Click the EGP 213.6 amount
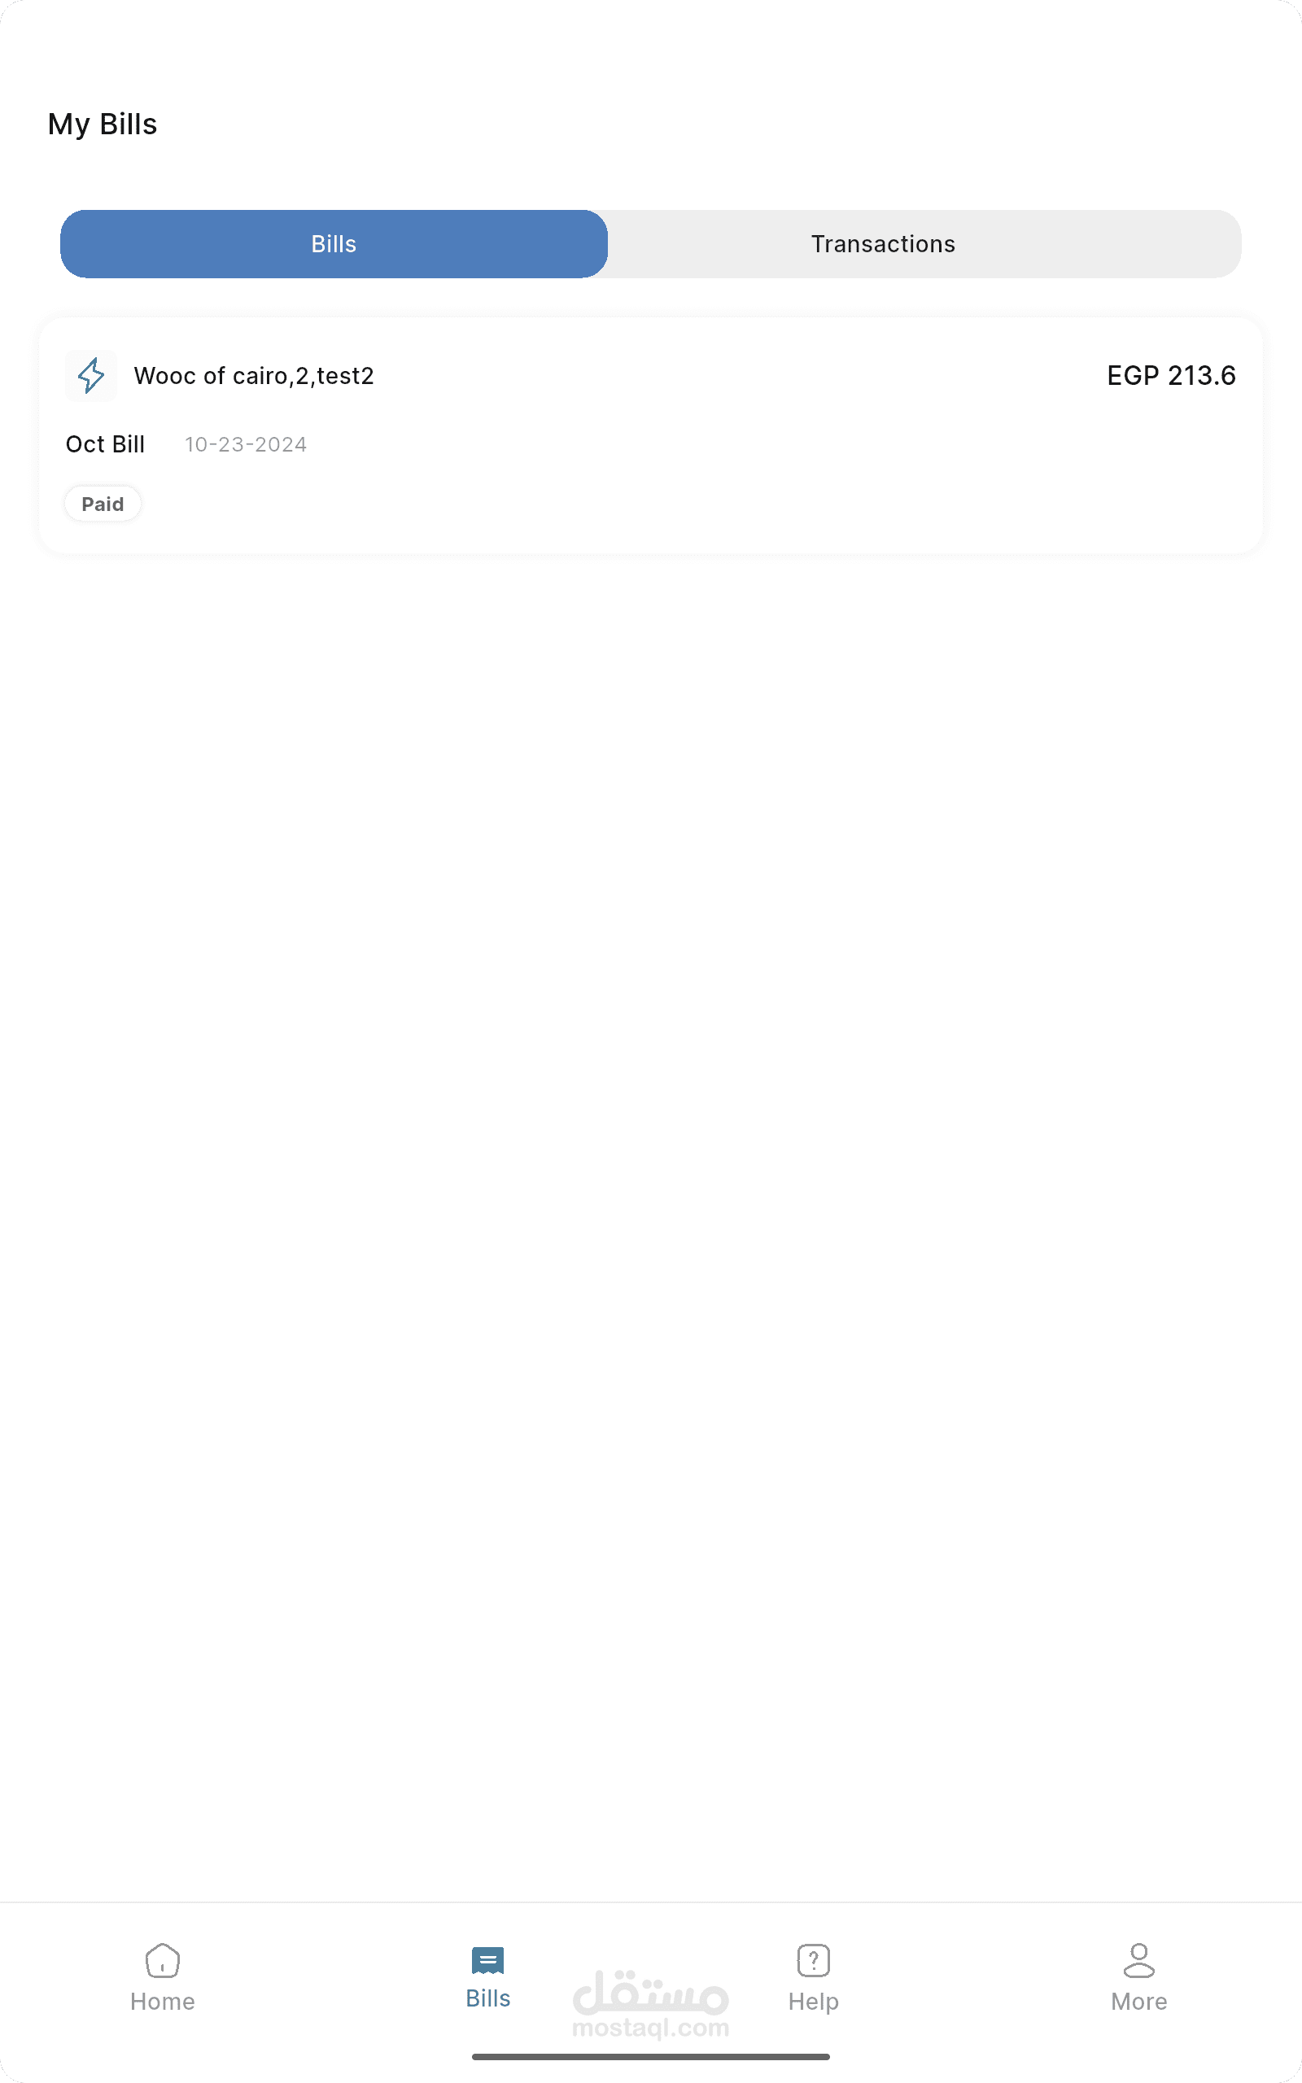Image resolution: width=1302 pixels, height=2083 pixels. (x=1171, y=375)
